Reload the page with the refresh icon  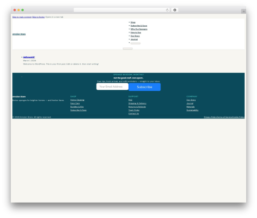click(x=167, y=10)
